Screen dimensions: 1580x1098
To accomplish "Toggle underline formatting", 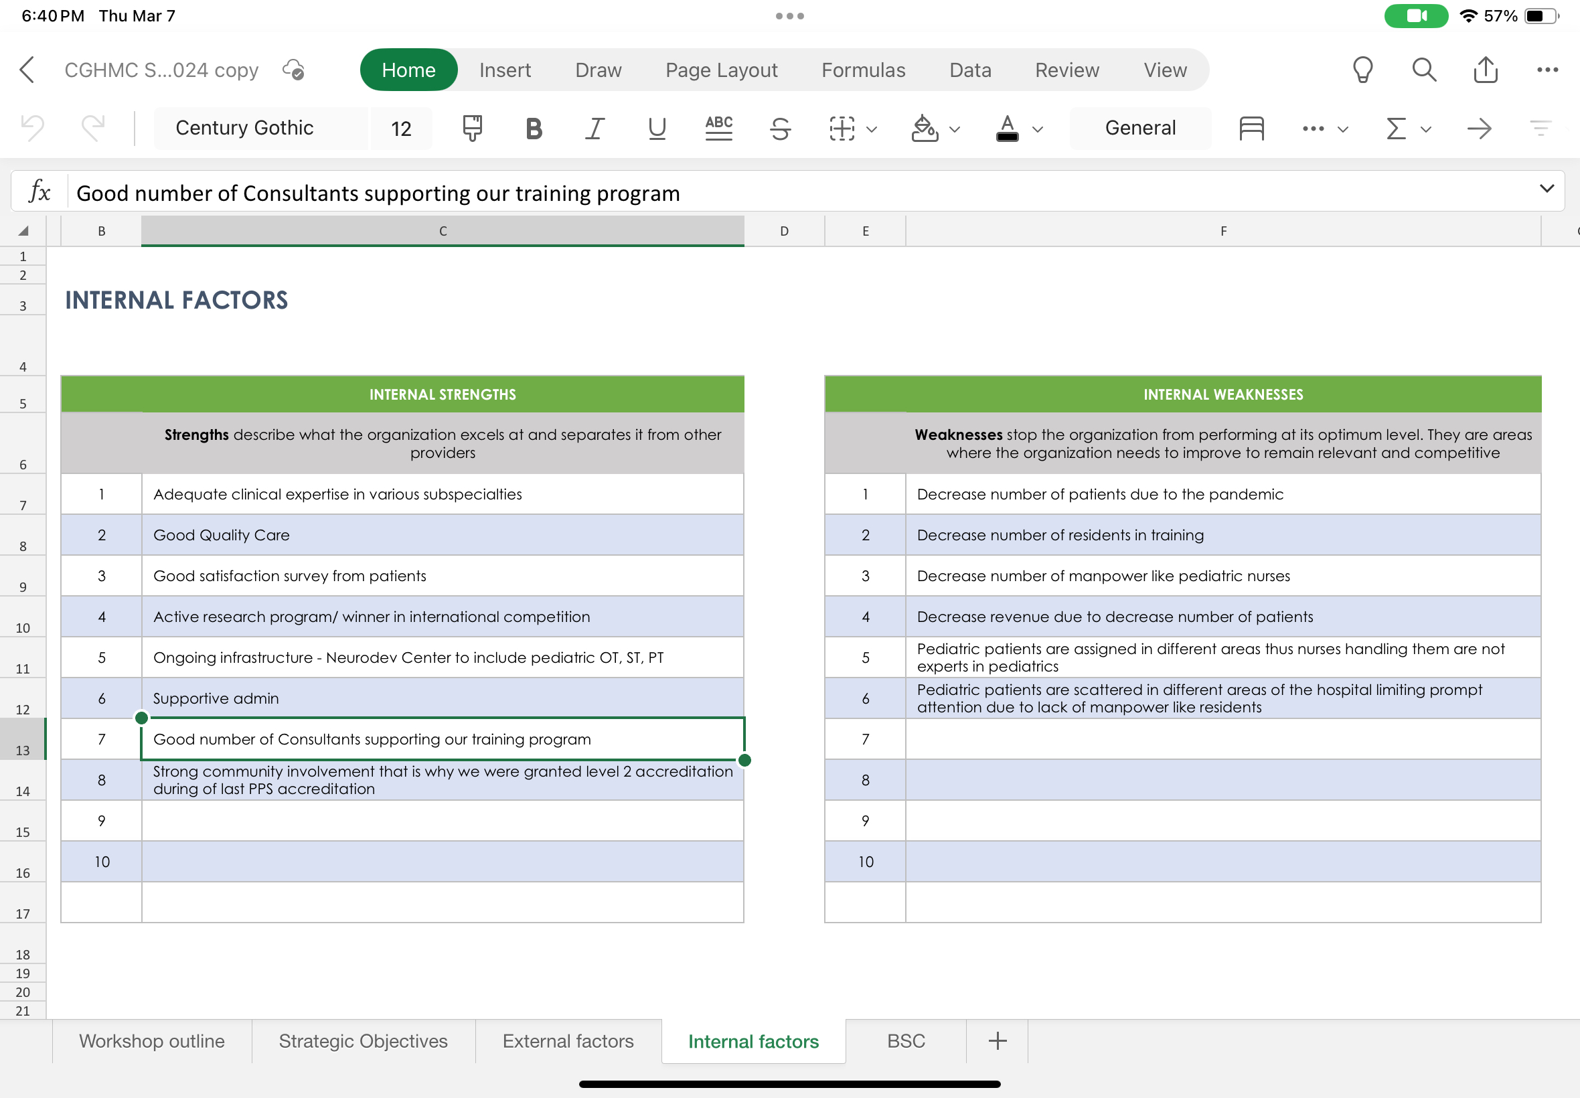I will (x=657, y=128).
